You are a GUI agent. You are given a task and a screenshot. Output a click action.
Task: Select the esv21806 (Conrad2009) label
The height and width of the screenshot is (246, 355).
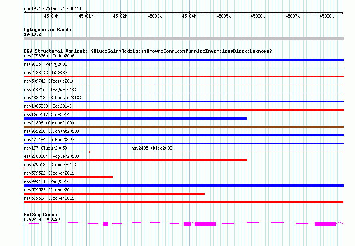[x=49, y=123]
